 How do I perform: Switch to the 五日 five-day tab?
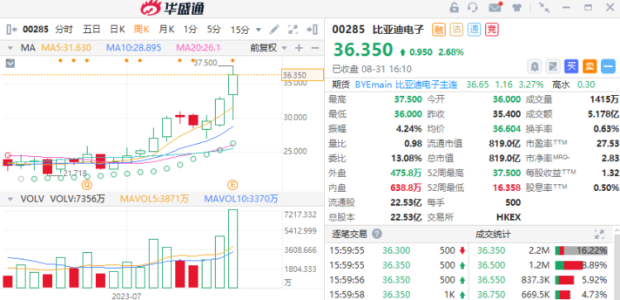click(91, 29)
